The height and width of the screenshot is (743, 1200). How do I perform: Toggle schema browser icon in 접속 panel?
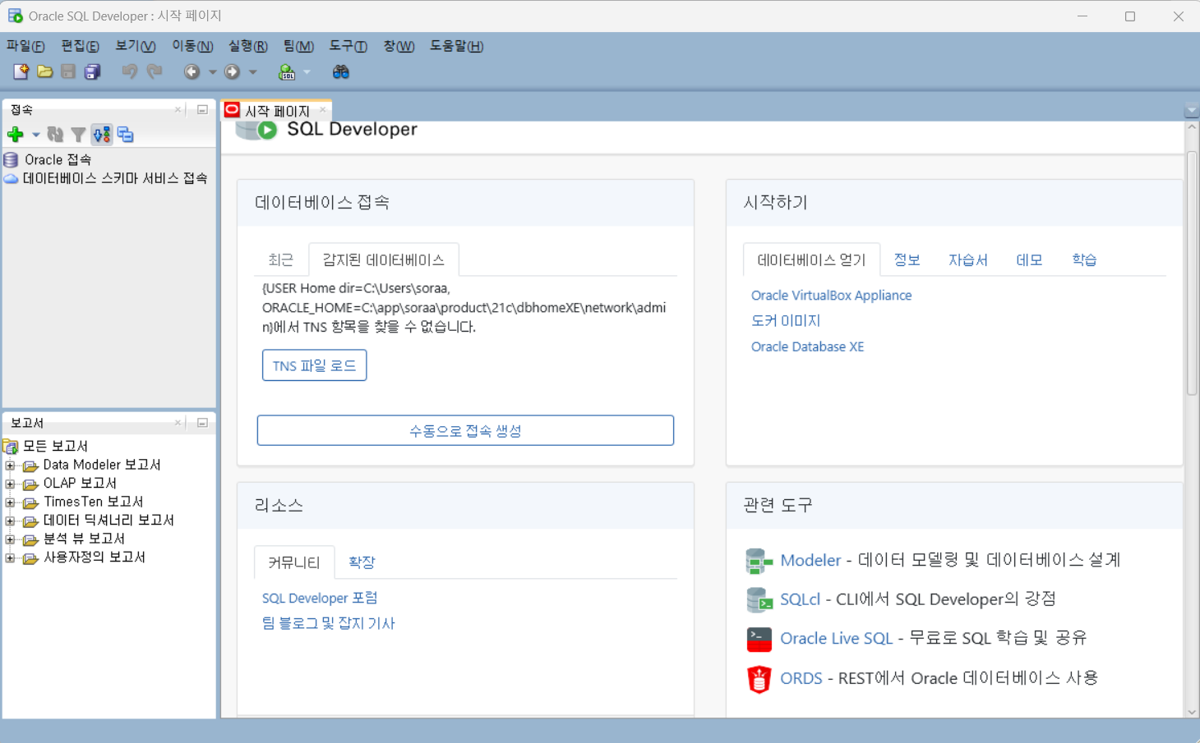pyautogui.click(x=102, y=134)
